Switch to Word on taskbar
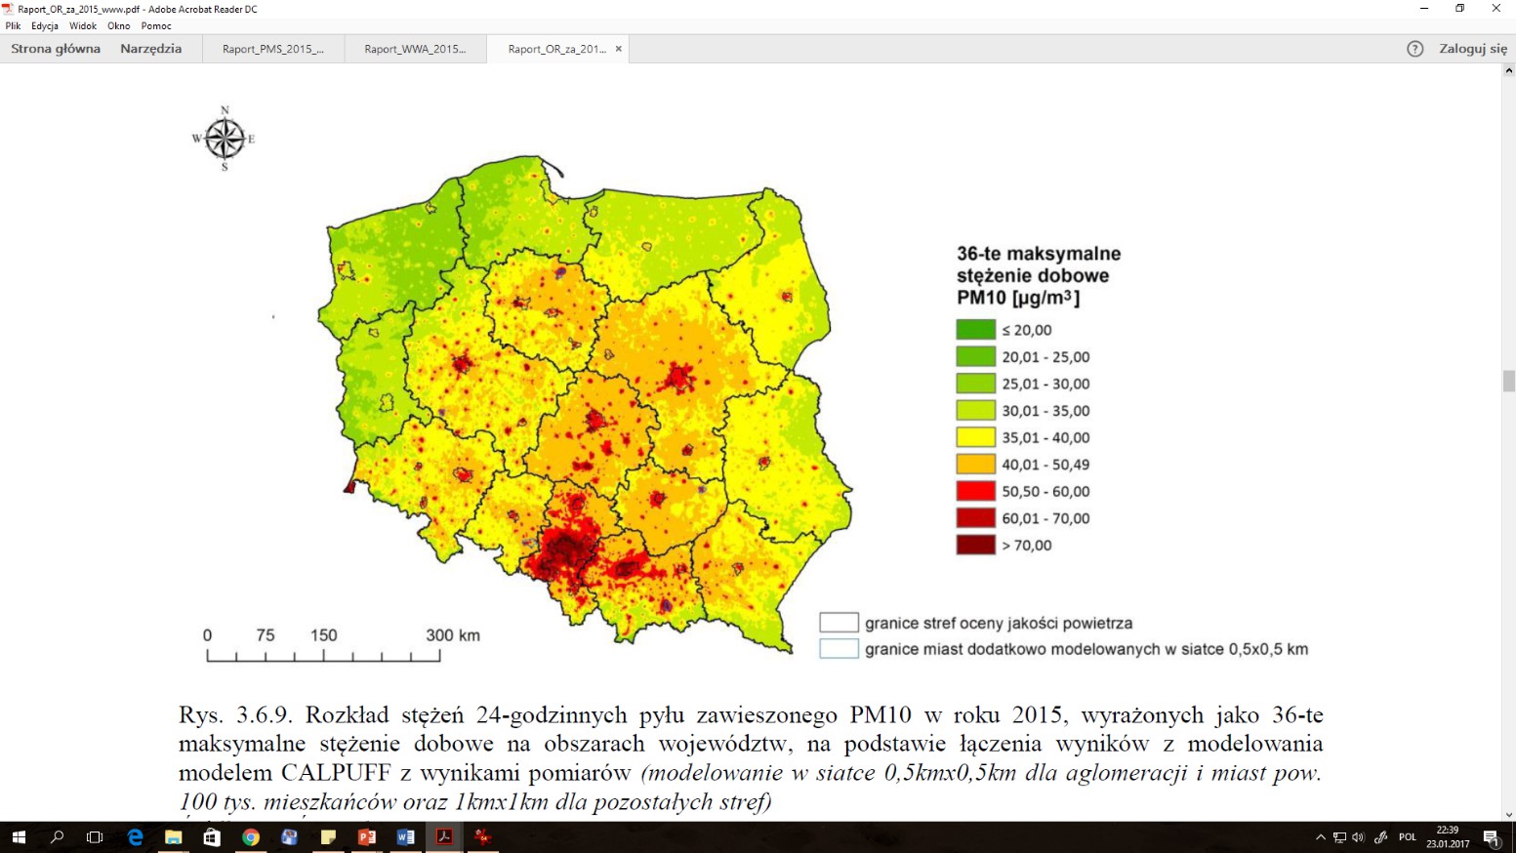This screenshot has width=1516, height=853. pyautogui.click(x=406, y=837)
